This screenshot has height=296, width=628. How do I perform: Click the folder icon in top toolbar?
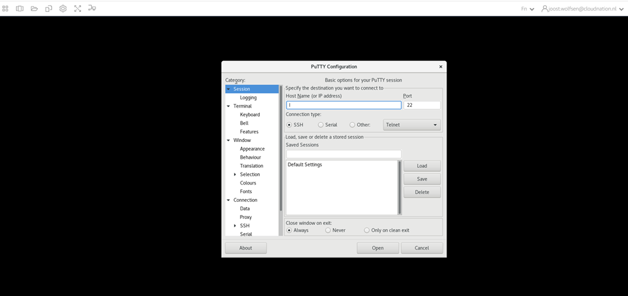click(34, 9)
